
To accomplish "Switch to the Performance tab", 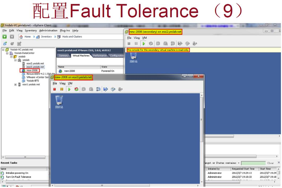I will coord(100,56).
